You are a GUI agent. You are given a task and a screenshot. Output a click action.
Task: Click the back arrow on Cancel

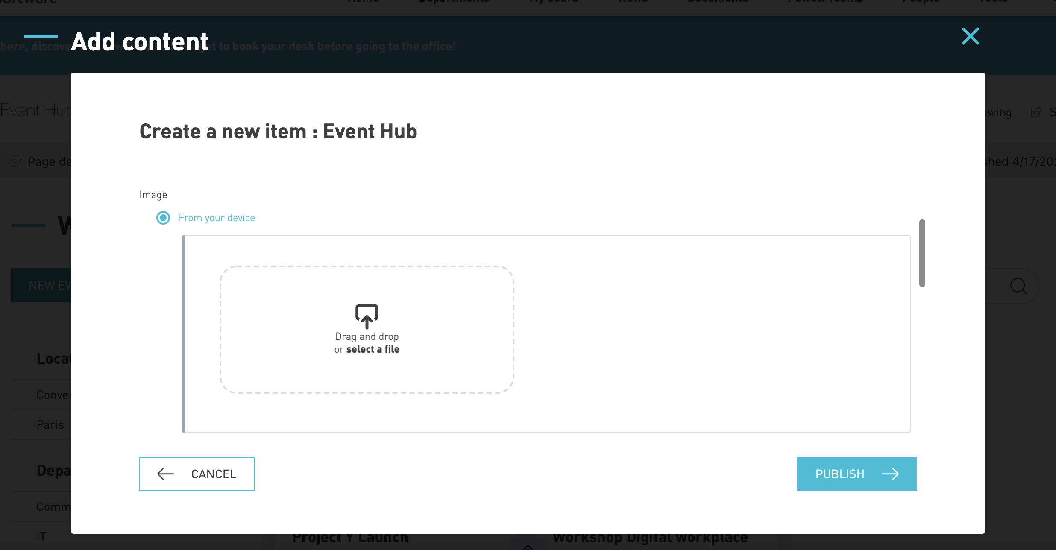click(x=166, y=474)
